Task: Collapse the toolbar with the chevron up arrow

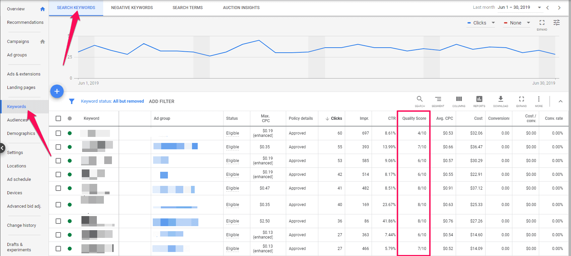Action: coord(560,101)
